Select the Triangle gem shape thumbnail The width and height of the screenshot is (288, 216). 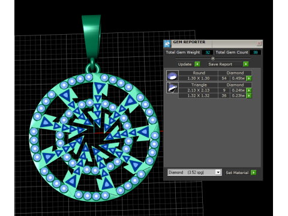point(172,88)
